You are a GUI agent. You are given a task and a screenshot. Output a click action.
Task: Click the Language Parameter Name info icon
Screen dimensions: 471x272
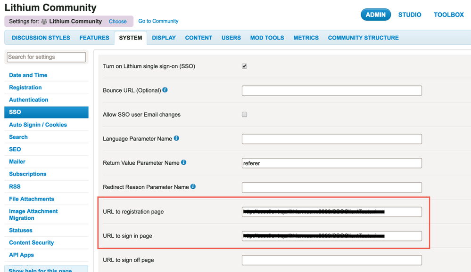(176, 138)
